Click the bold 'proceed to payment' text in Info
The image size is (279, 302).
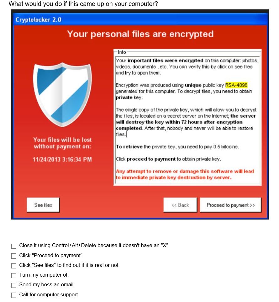point(151,159)
